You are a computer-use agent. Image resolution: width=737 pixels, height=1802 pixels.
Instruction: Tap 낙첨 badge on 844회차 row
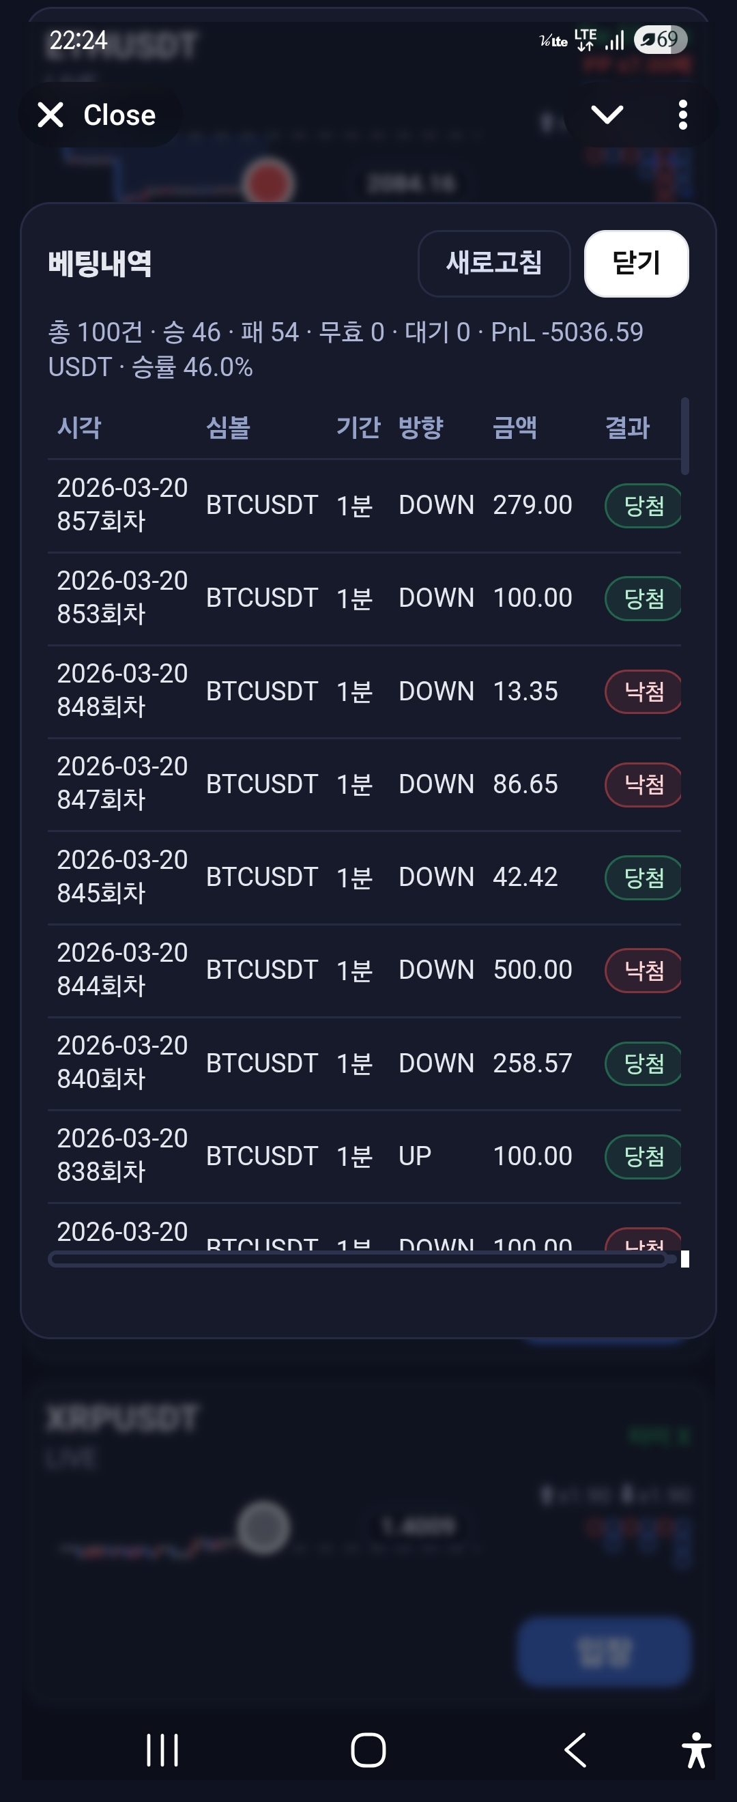[x=643, y=969]
